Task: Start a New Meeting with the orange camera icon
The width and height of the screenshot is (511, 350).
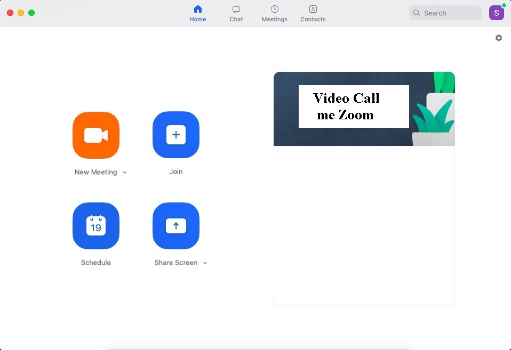Action: pyautogui.click(x=96, y=135)
